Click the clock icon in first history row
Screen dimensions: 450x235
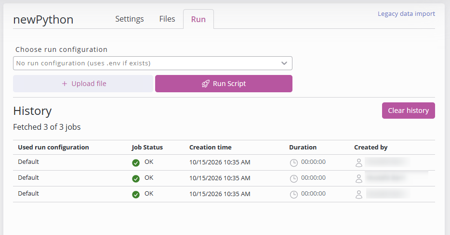[x=294, y=163]
